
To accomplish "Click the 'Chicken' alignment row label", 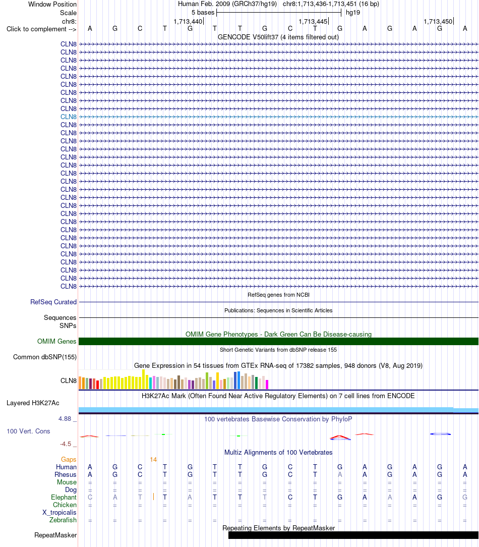I will click(65, 505).
